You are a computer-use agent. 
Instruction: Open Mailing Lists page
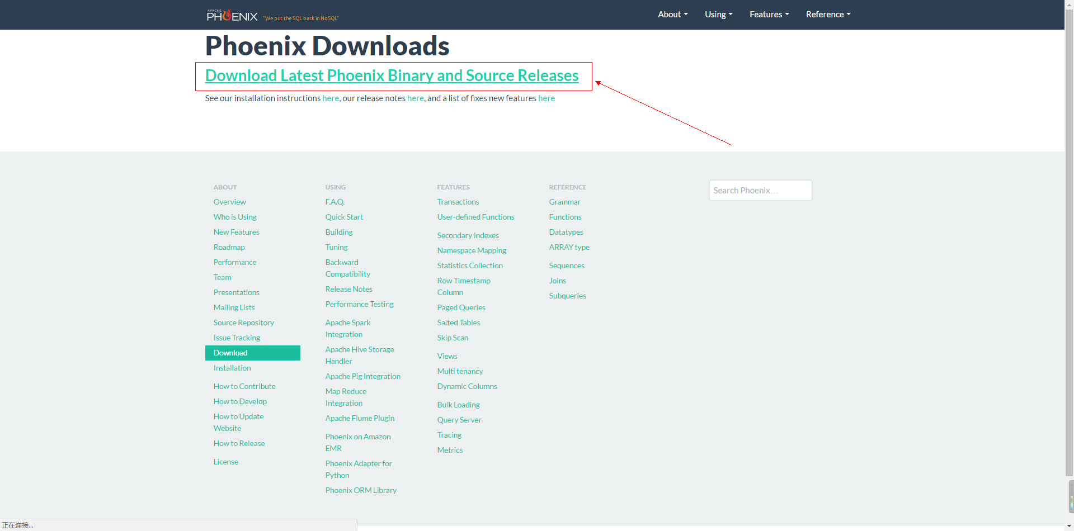pyautogui.click(x=234, y=307)
